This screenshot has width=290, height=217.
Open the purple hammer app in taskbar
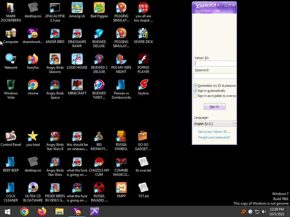95,211
